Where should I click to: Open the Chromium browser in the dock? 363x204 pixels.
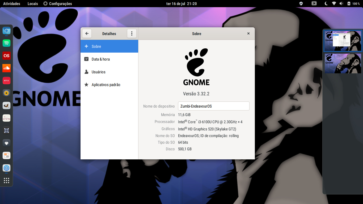click(7, 31)
